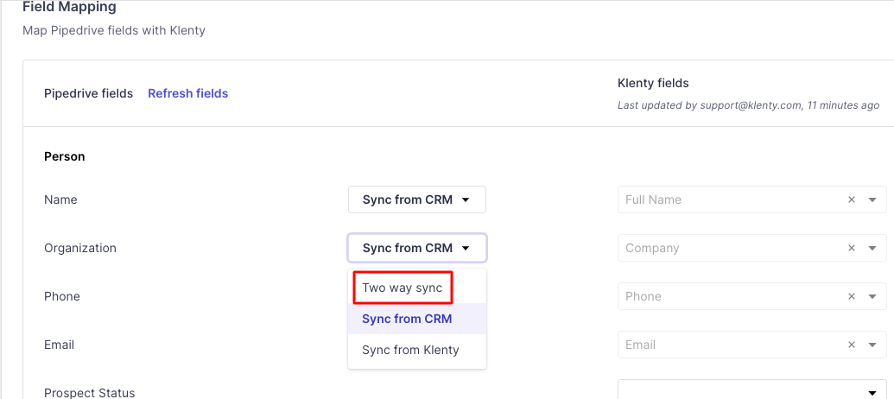Expand the Full Name dropdown arrow

pos(872,199)
